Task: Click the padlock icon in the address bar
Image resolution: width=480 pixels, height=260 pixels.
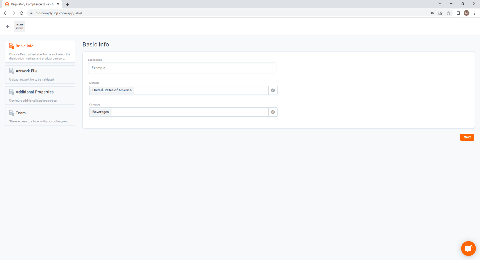Action: tap(31, 13)
